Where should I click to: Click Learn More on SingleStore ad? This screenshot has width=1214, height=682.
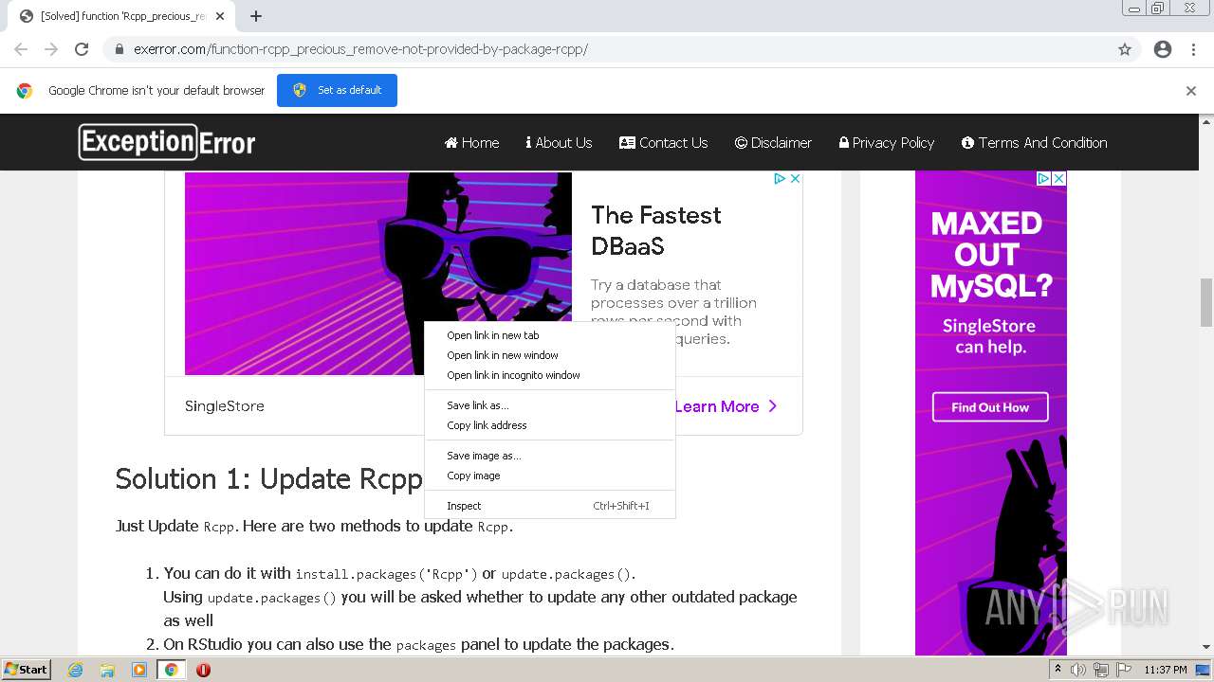(x=726, y=406)
